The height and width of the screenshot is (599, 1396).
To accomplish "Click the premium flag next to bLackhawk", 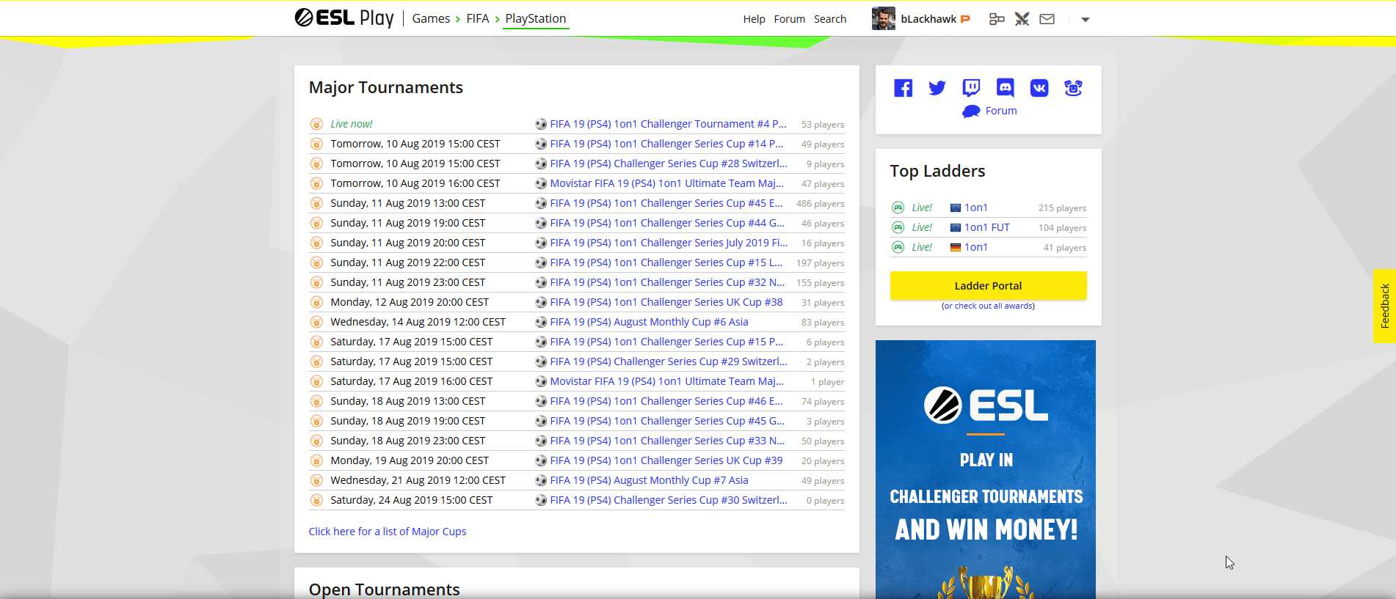I will (x=965, y=19).
